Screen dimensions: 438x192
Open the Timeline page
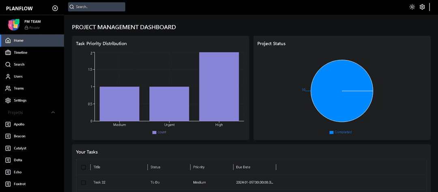[x=20, y=53]
